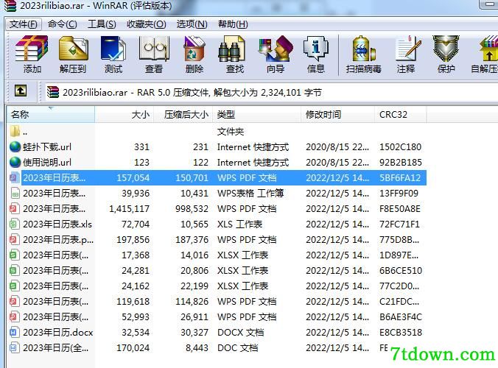The height and width of the screenshot is (368, 498).
Task: Click the size value 24,281
Action: [136, 270]
